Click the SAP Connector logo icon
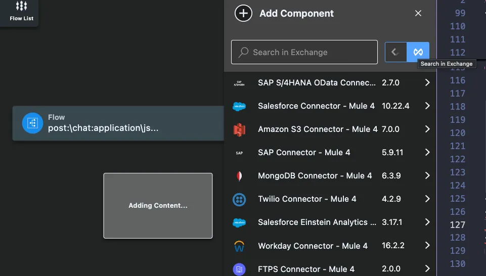Image resolution: width=486 pixels, height=276 pixels. (239, 153)
